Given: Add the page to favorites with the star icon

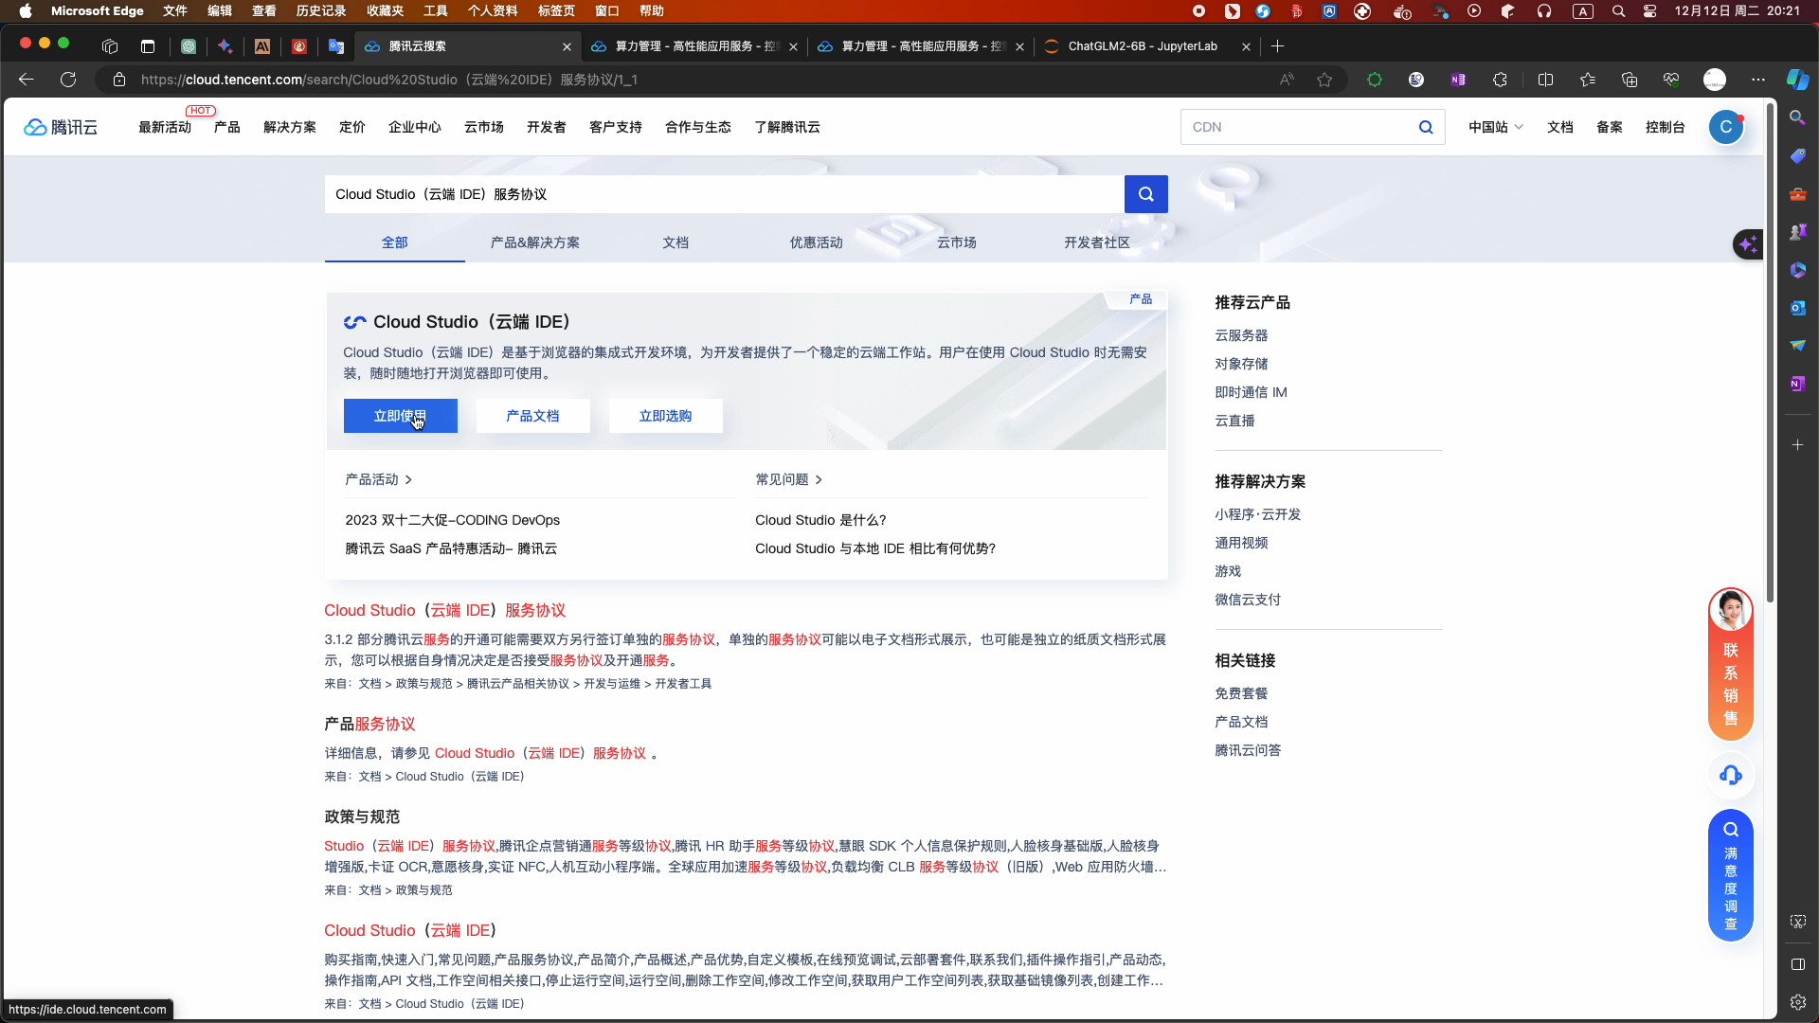Looking at the screenshot, I should coord(1324,80).
